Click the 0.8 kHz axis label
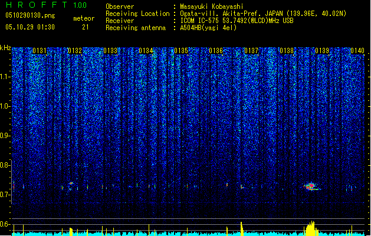The height and width of the screenshot is (236, 371). [x=5, y=165]
